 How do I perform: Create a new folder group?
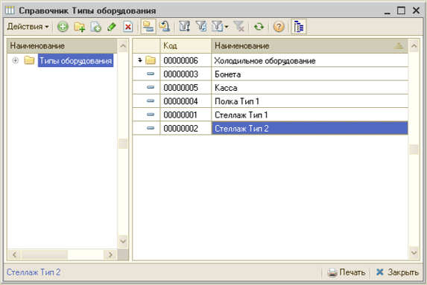pos(79,27)
